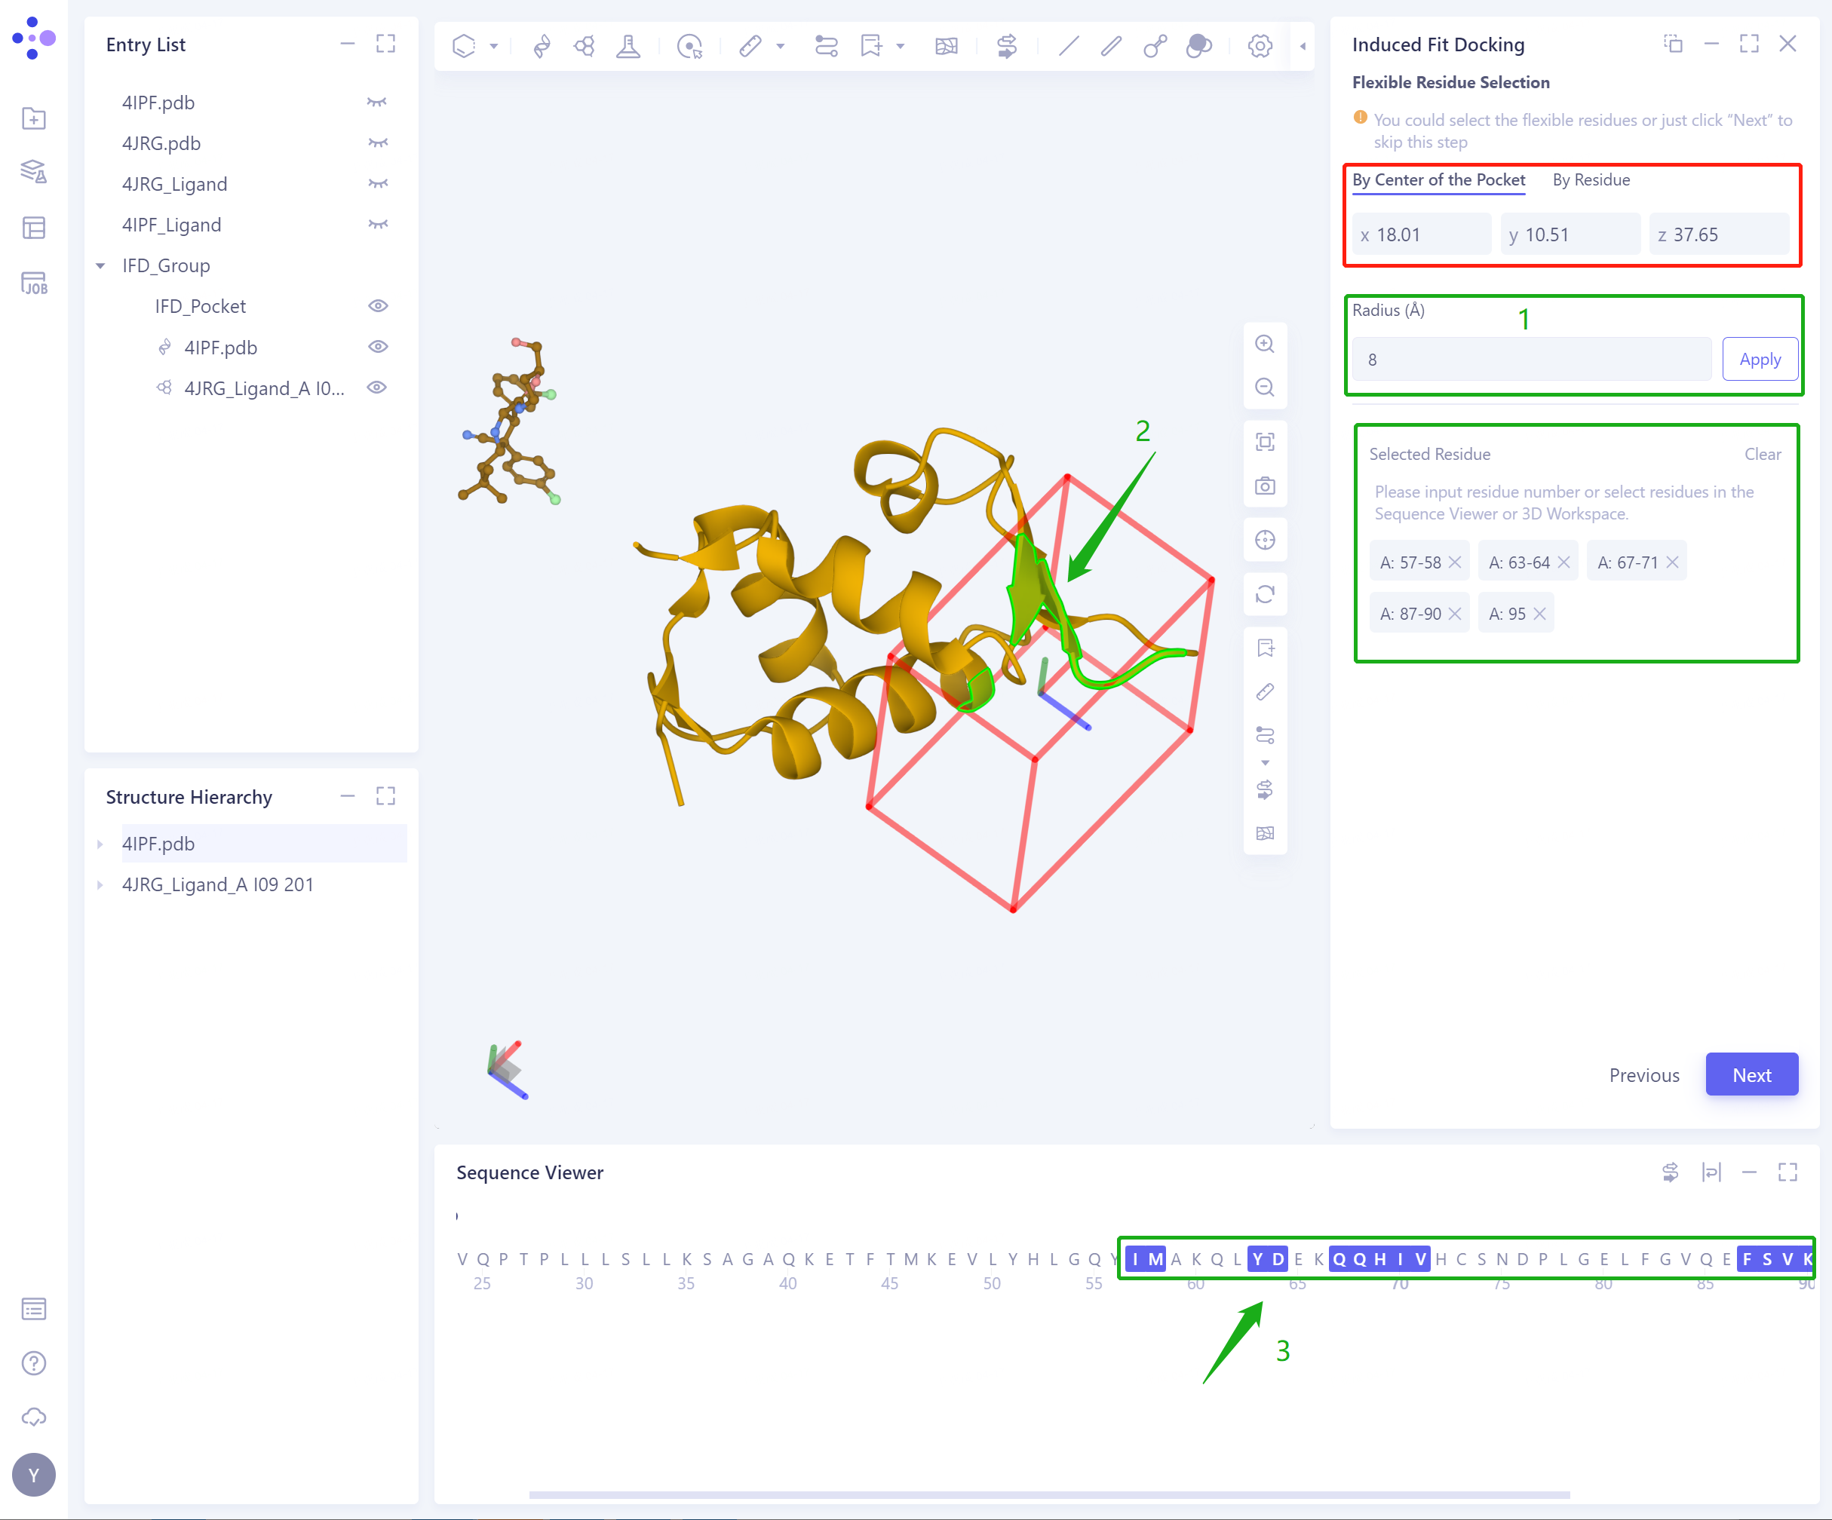This screenshot has height=1520, width=1832.
Task: Click the camera screenshot icon
Action: coord(1264,486)
